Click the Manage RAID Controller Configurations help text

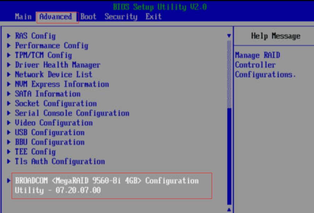click(265, 65)
